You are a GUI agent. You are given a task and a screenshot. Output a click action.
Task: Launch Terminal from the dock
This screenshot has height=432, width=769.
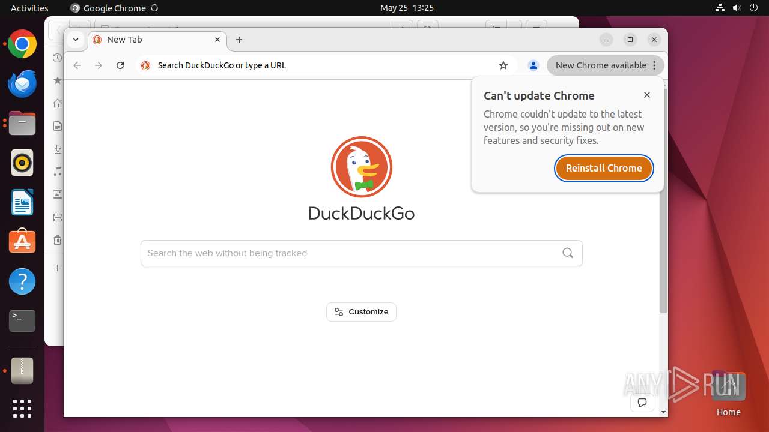coord(22,321)
